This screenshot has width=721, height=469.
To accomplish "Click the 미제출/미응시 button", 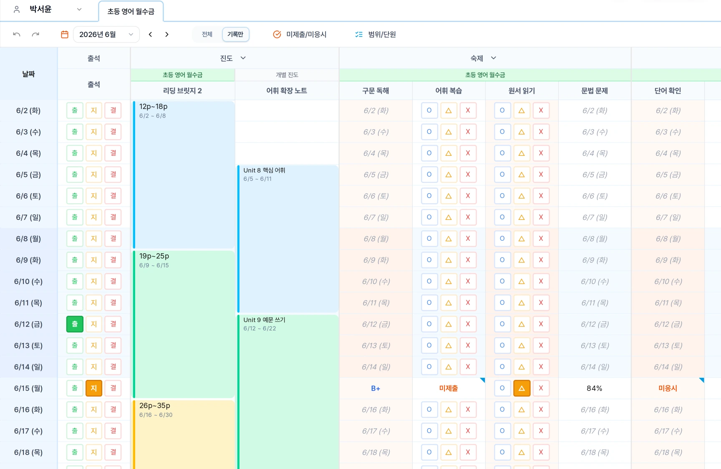I will [300, 34].
